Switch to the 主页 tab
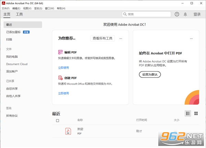 tap(7, 14)
